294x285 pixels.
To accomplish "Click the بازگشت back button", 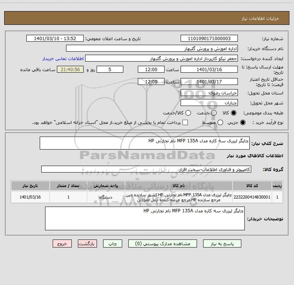I will pos(87,243).
